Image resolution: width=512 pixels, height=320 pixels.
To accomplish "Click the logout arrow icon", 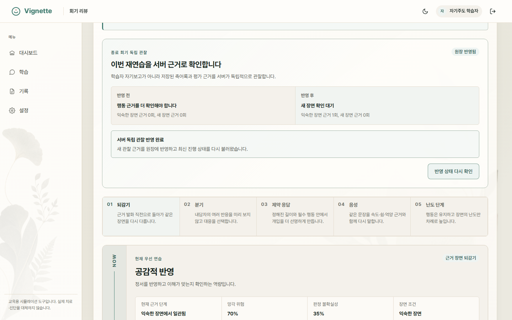I will point(493,11).
